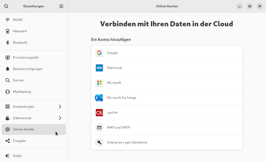Click the Google logo icon
This screenshot has width=266, height=162.
(x=99, y=53)
